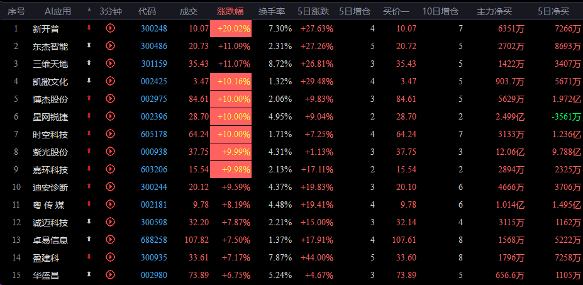Viewport: 583px width, 285px height.
Task: Click the white marker icon beside 华盛昌
Action: click(x=89, y=274)
